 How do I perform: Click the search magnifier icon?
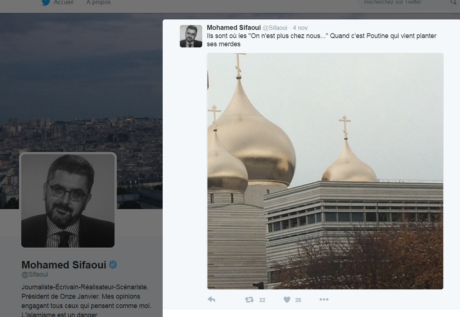[453, 2]
